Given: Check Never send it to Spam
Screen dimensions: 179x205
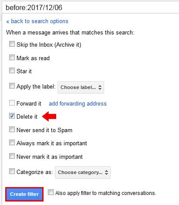Looking at the screenshot, I should 12,129.
